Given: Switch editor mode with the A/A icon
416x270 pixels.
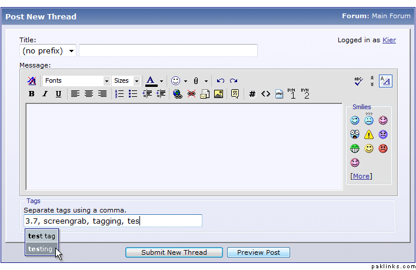Looking at the screenshot, I should coord(385,81).
